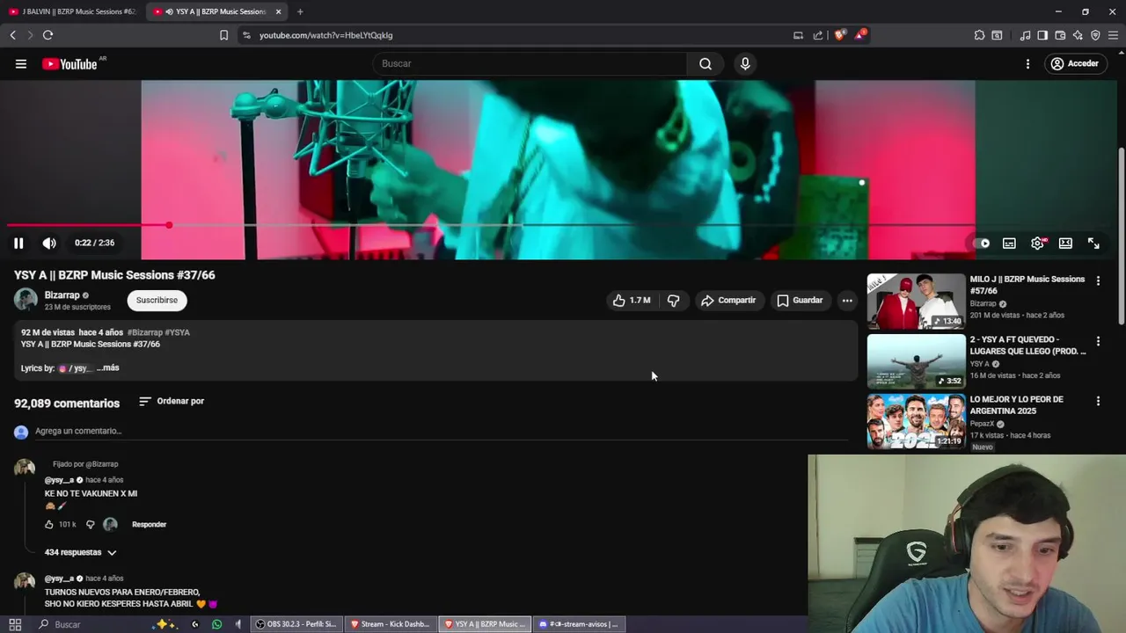
Task: Start voice search with microphone
Action: (745, 63)
